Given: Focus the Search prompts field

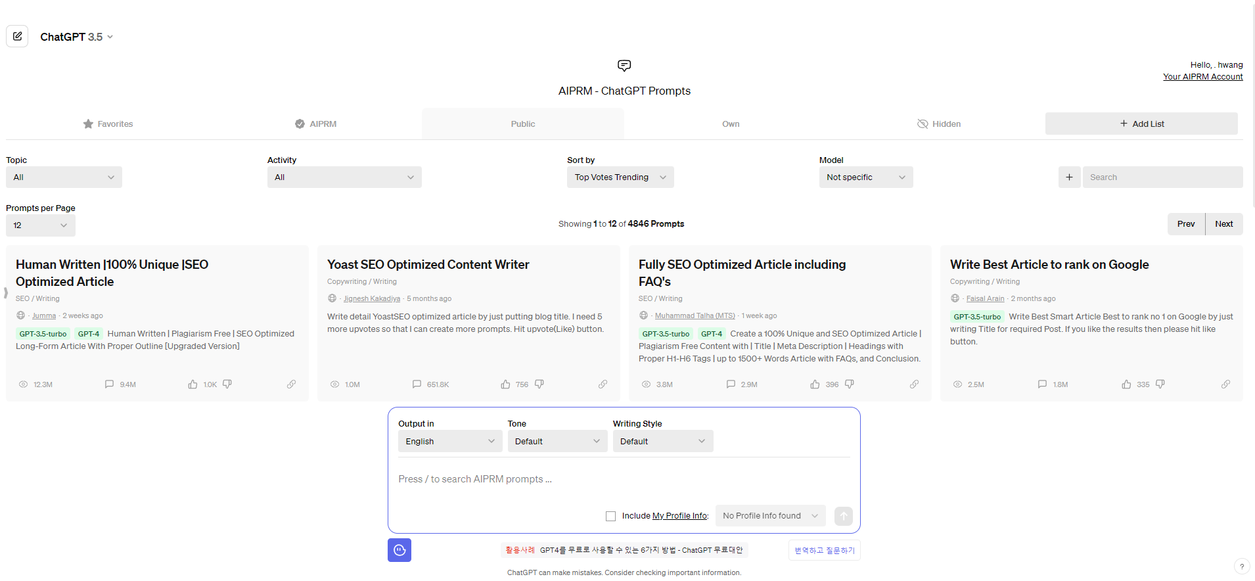Looking at the screenshot, I should click(1162, 177).
